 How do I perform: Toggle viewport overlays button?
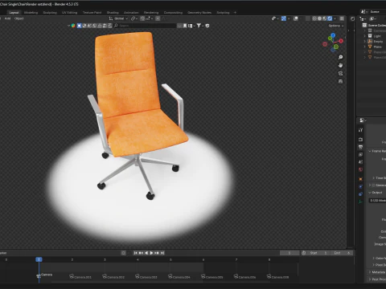[296, 18]
